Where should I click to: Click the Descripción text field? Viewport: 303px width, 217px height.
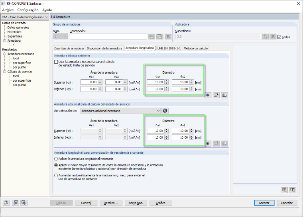tap(108, 37)
